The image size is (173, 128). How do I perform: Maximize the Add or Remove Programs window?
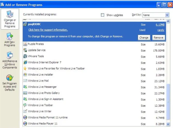tap(164, 5)
